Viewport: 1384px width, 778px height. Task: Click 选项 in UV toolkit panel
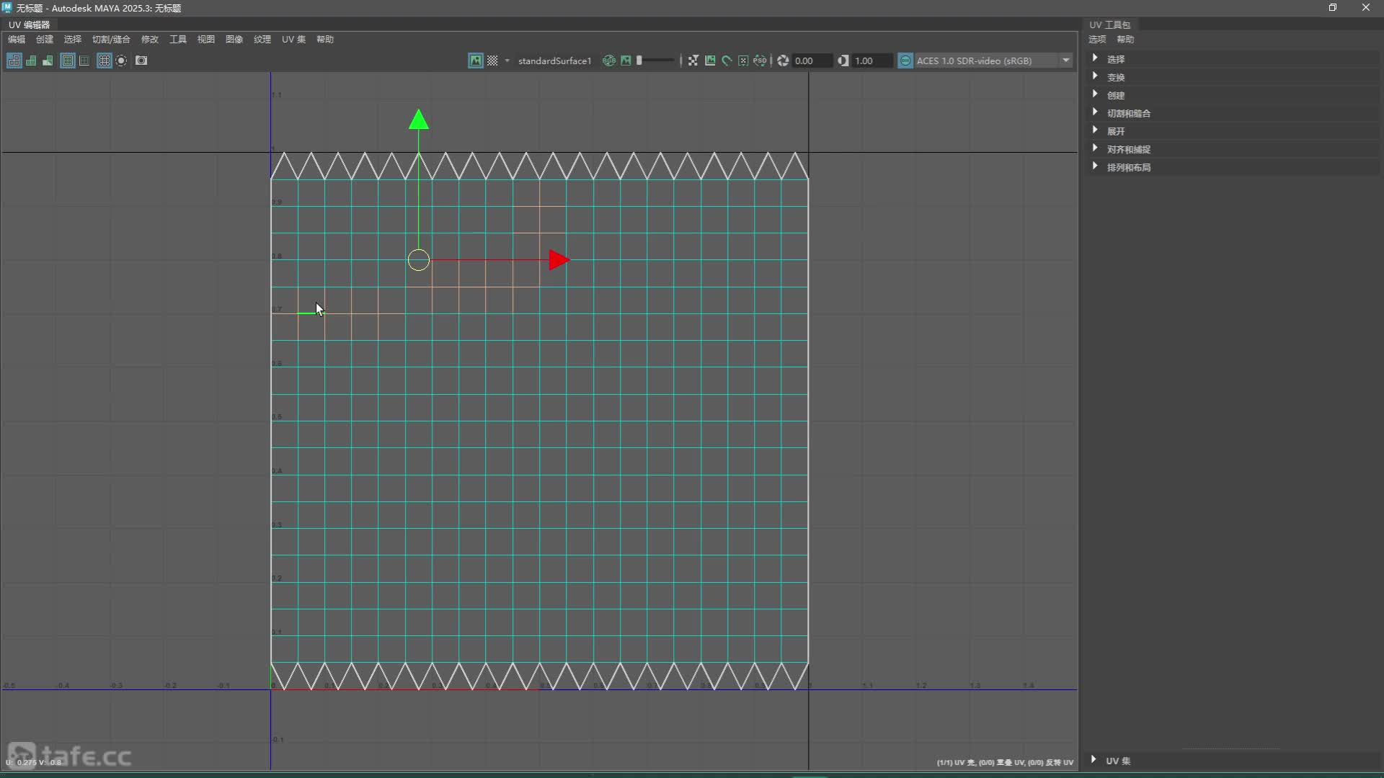(x=1096, y=39)
